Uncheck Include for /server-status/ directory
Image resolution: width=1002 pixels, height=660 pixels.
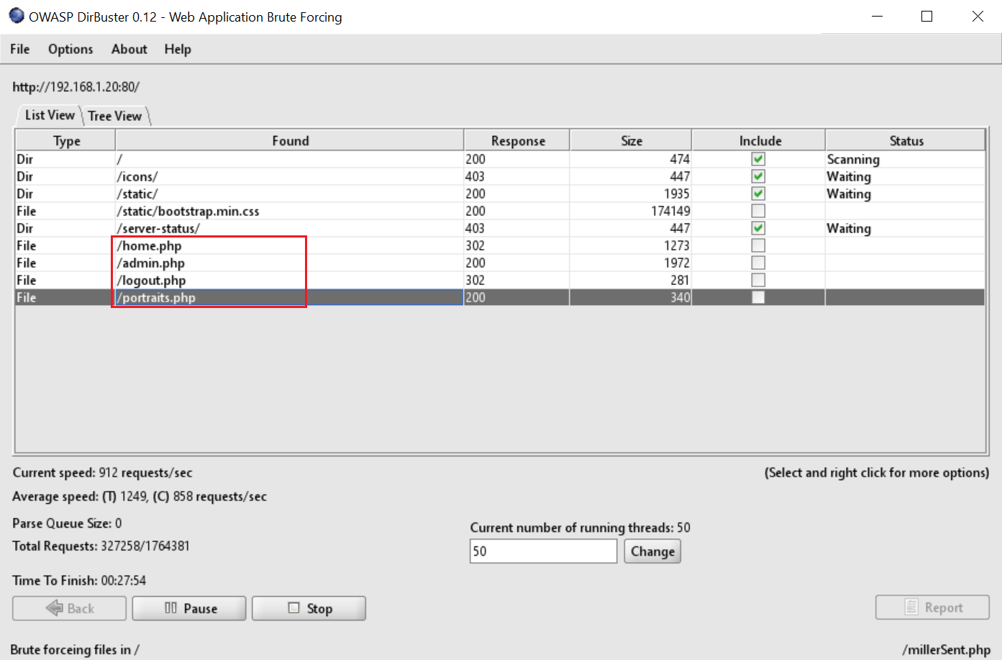(758, 228)
